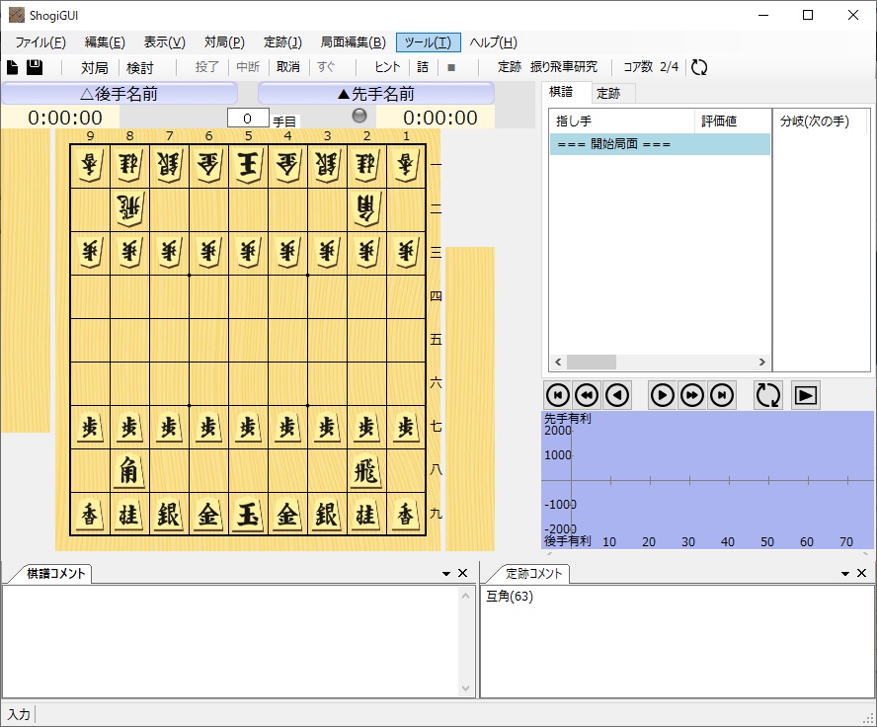Fast forward several moves button
This screenshot has height=727, width=877.
click(x=692, y=395)
